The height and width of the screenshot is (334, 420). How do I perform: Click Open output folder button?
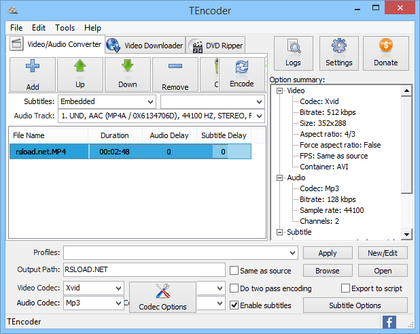(x=383, y=271)
